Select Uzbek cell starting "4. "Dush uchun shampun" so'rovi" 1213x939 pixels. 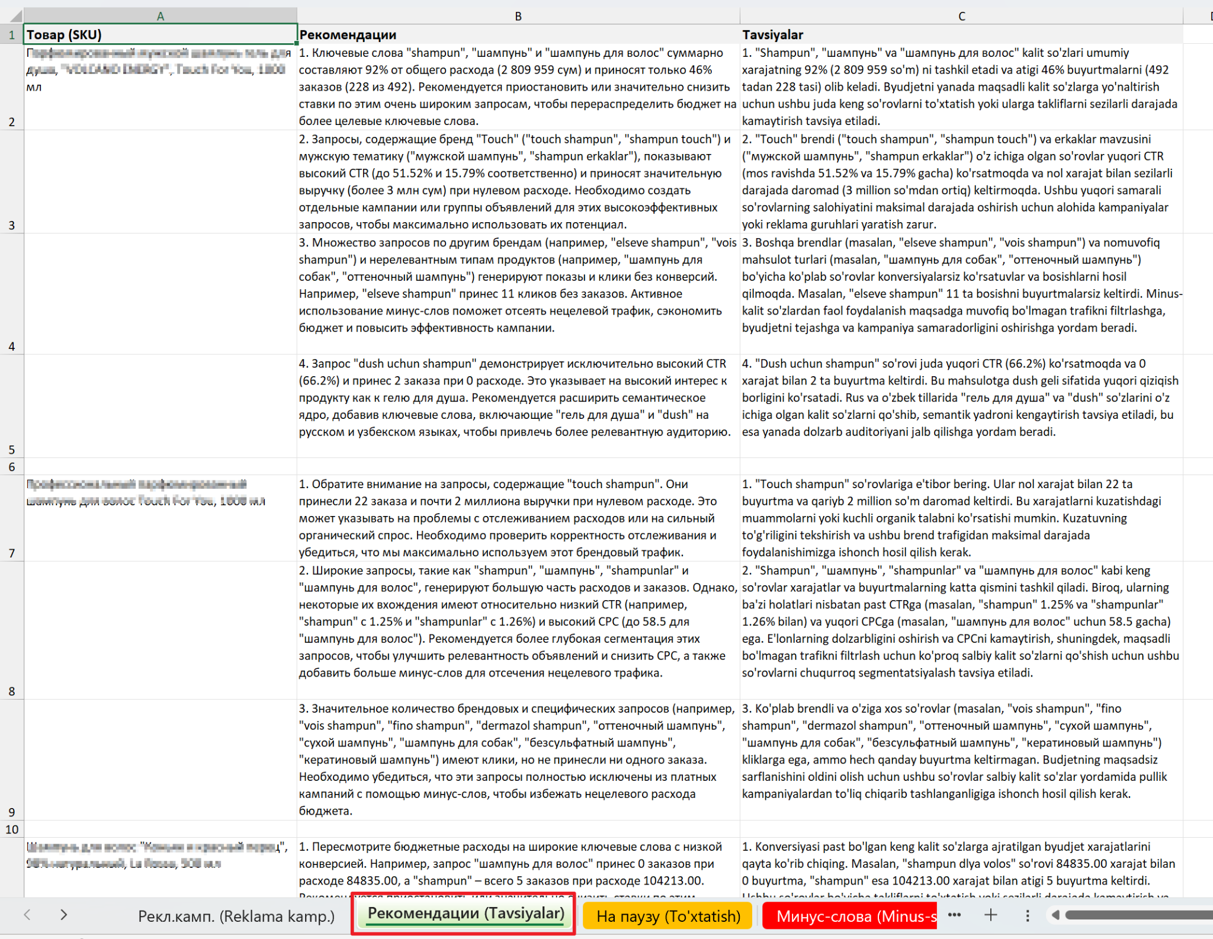point(961,406)
